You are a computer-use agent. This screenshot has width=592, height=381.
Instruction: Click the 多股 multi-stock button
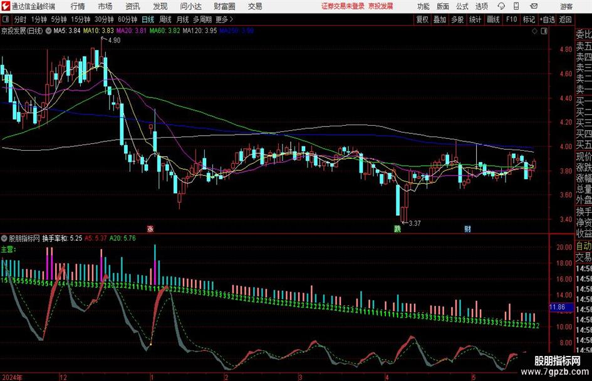pyautogui.click(x=457, y=19)
